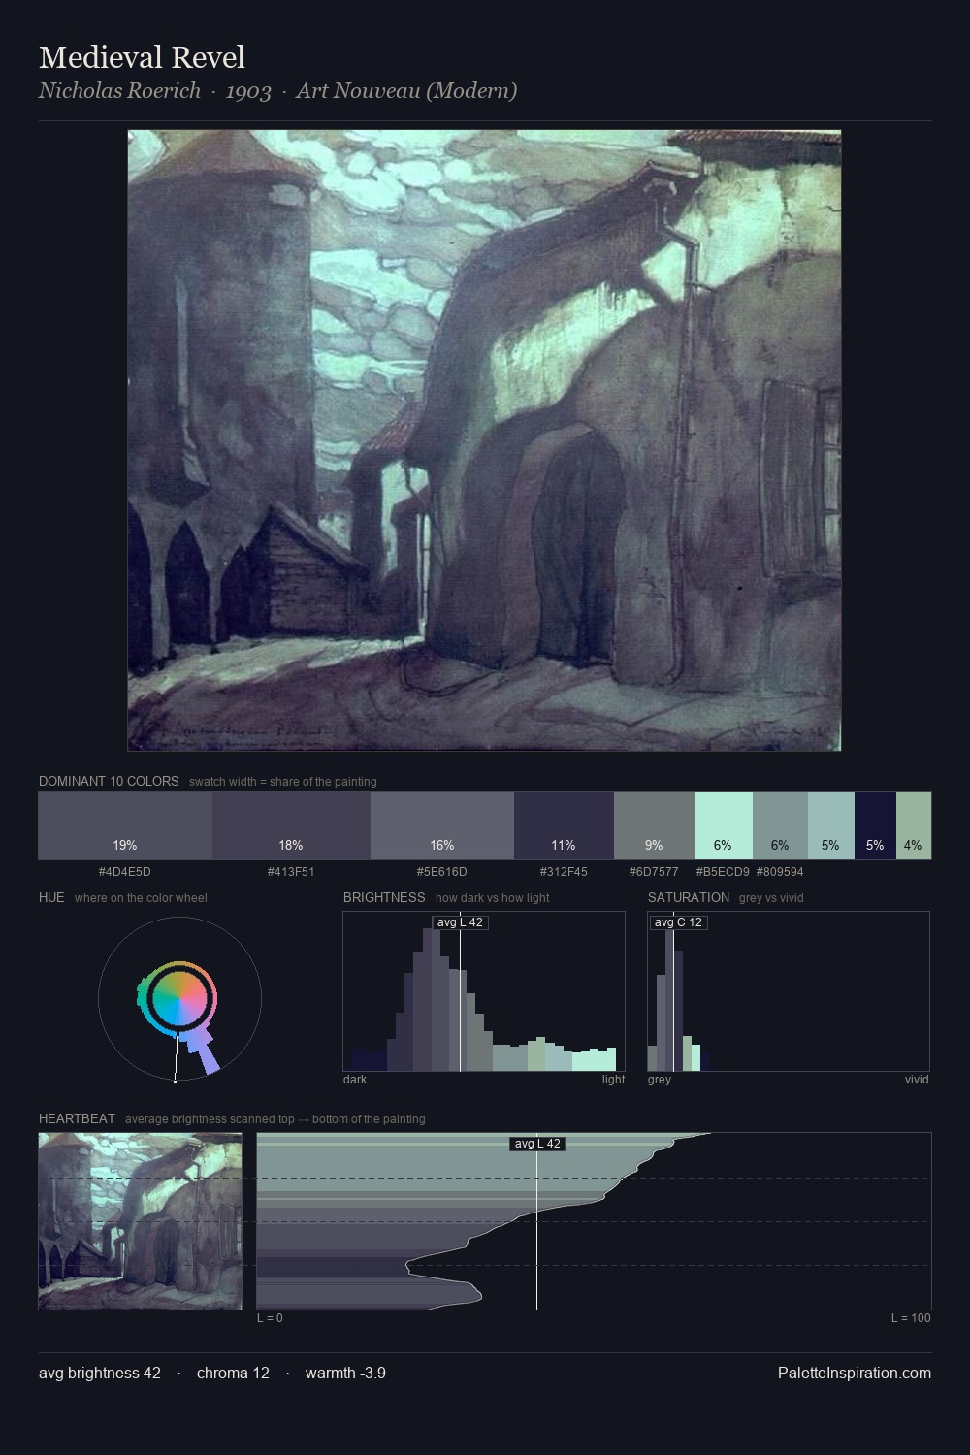Click the warmth -3.9 footer text

click(345, 1373)
